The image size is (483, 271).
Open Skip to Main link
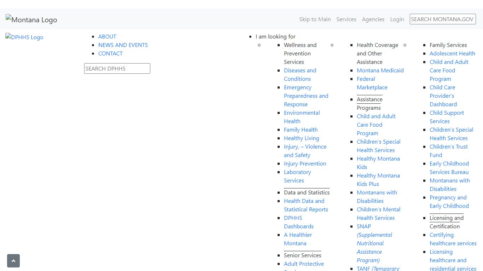315,19
